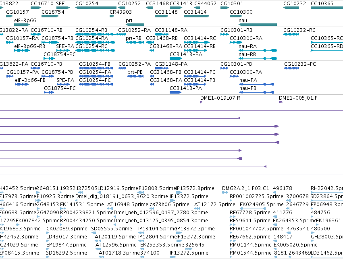The height and width of the screenshot is (259, 343).
Task: Open transcript CG10232-RC
Action: pos(299,30)
